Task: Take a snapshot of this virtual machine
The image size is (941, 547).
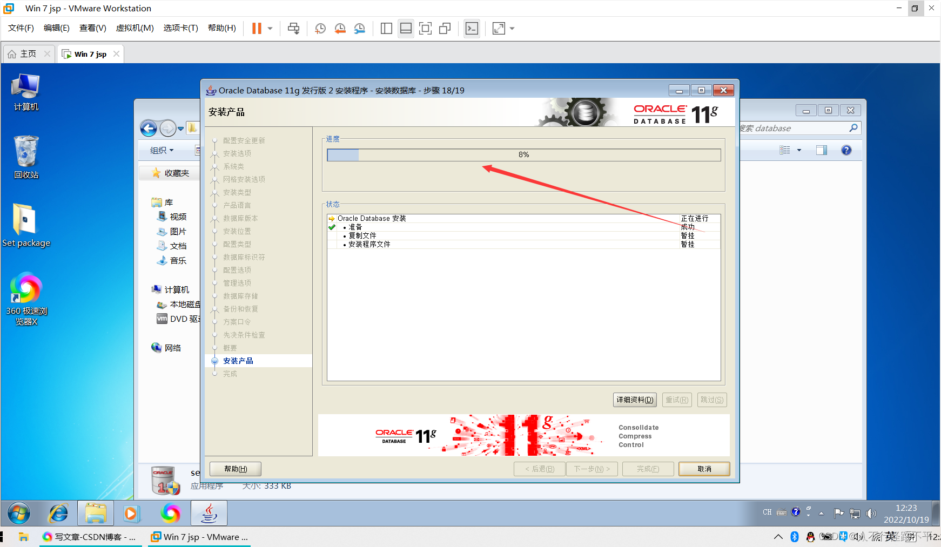Action: pos(320,28)
